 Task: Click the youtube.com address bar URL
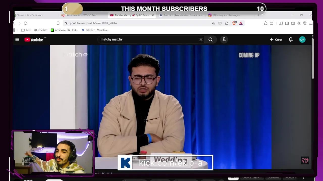93,23
